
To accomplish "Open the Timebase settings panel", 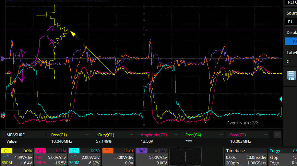I will pos(245,156).
